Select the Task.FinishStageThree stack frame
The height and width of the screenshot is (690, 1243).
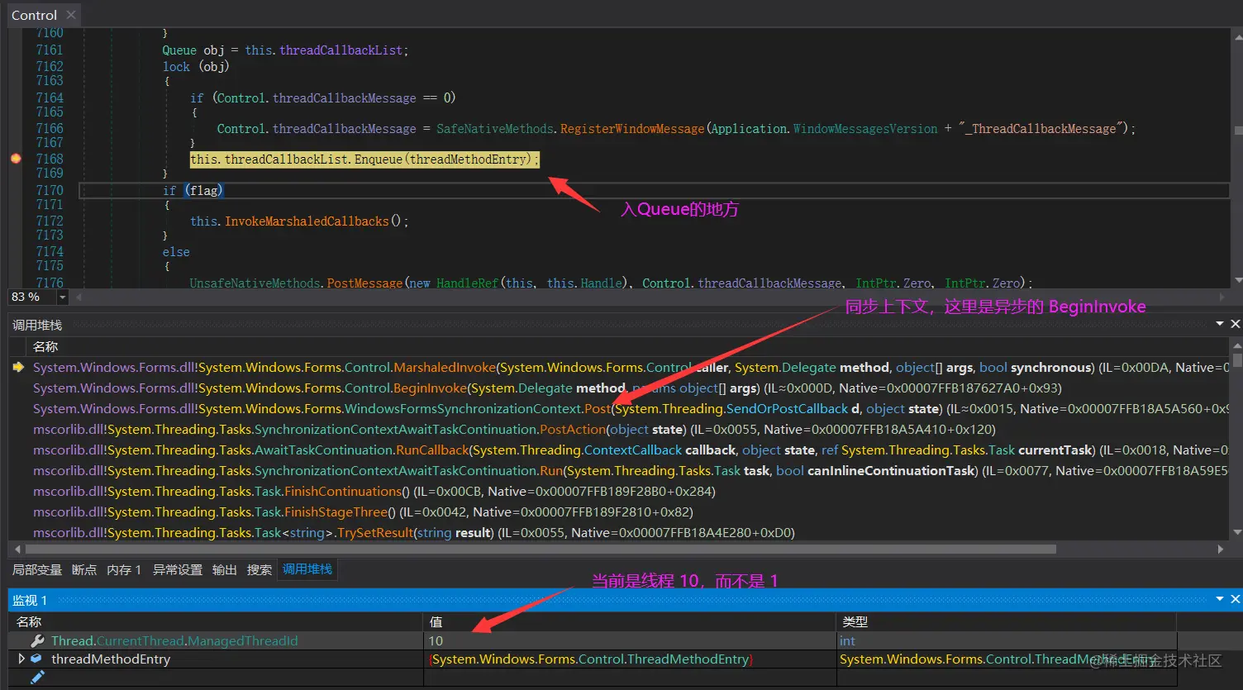pos(363,512)
